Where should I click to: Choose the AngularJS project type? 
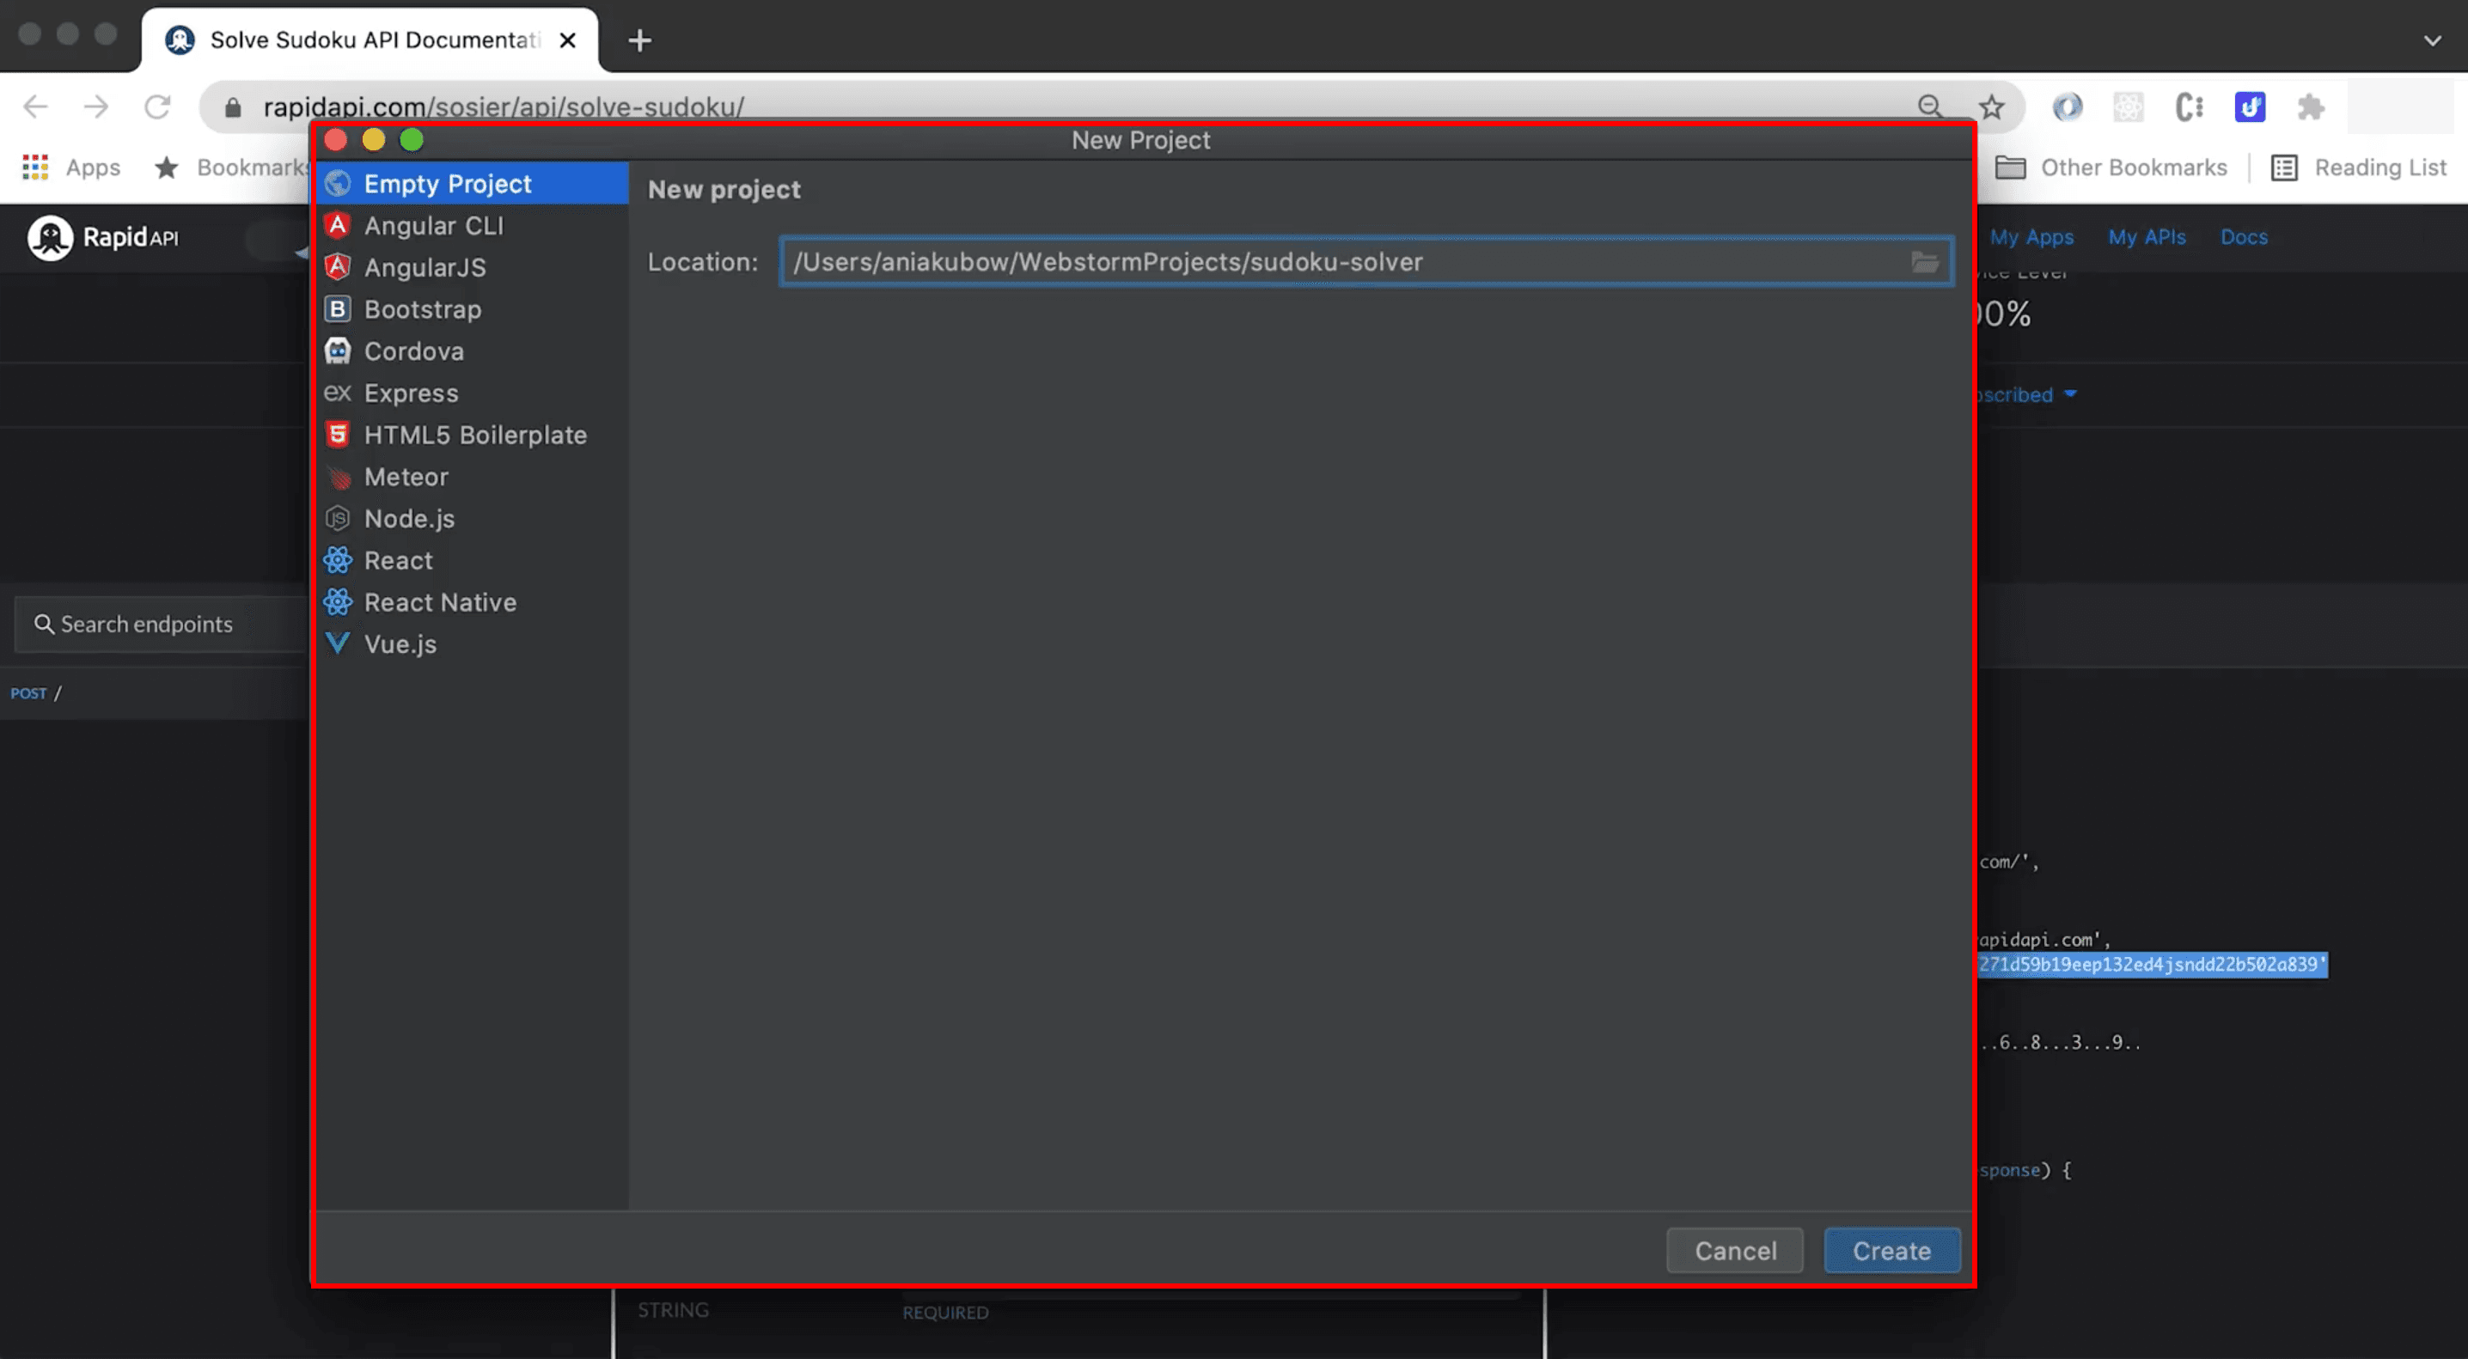(x=472, y=267)
